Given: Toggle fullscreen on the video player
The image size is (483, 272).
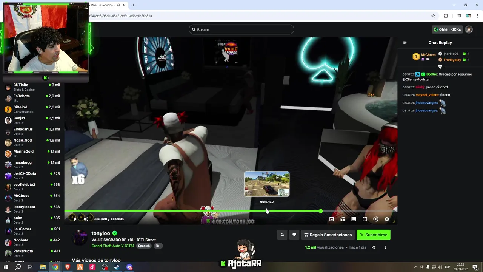Looking at the screenshot, I should coord(365,219).
